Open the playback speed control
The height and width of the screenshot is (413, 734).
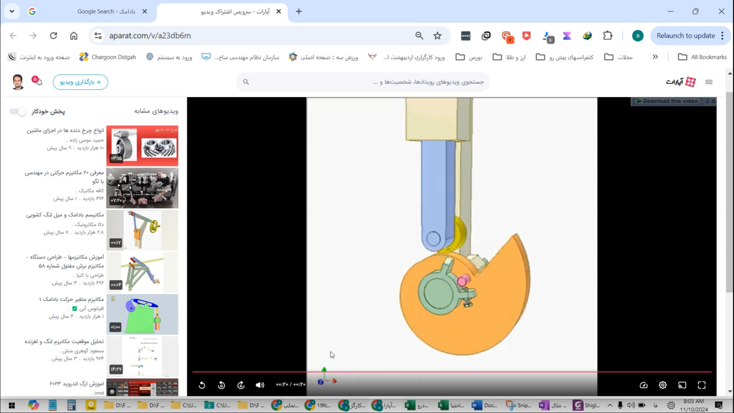coord(643,385)
